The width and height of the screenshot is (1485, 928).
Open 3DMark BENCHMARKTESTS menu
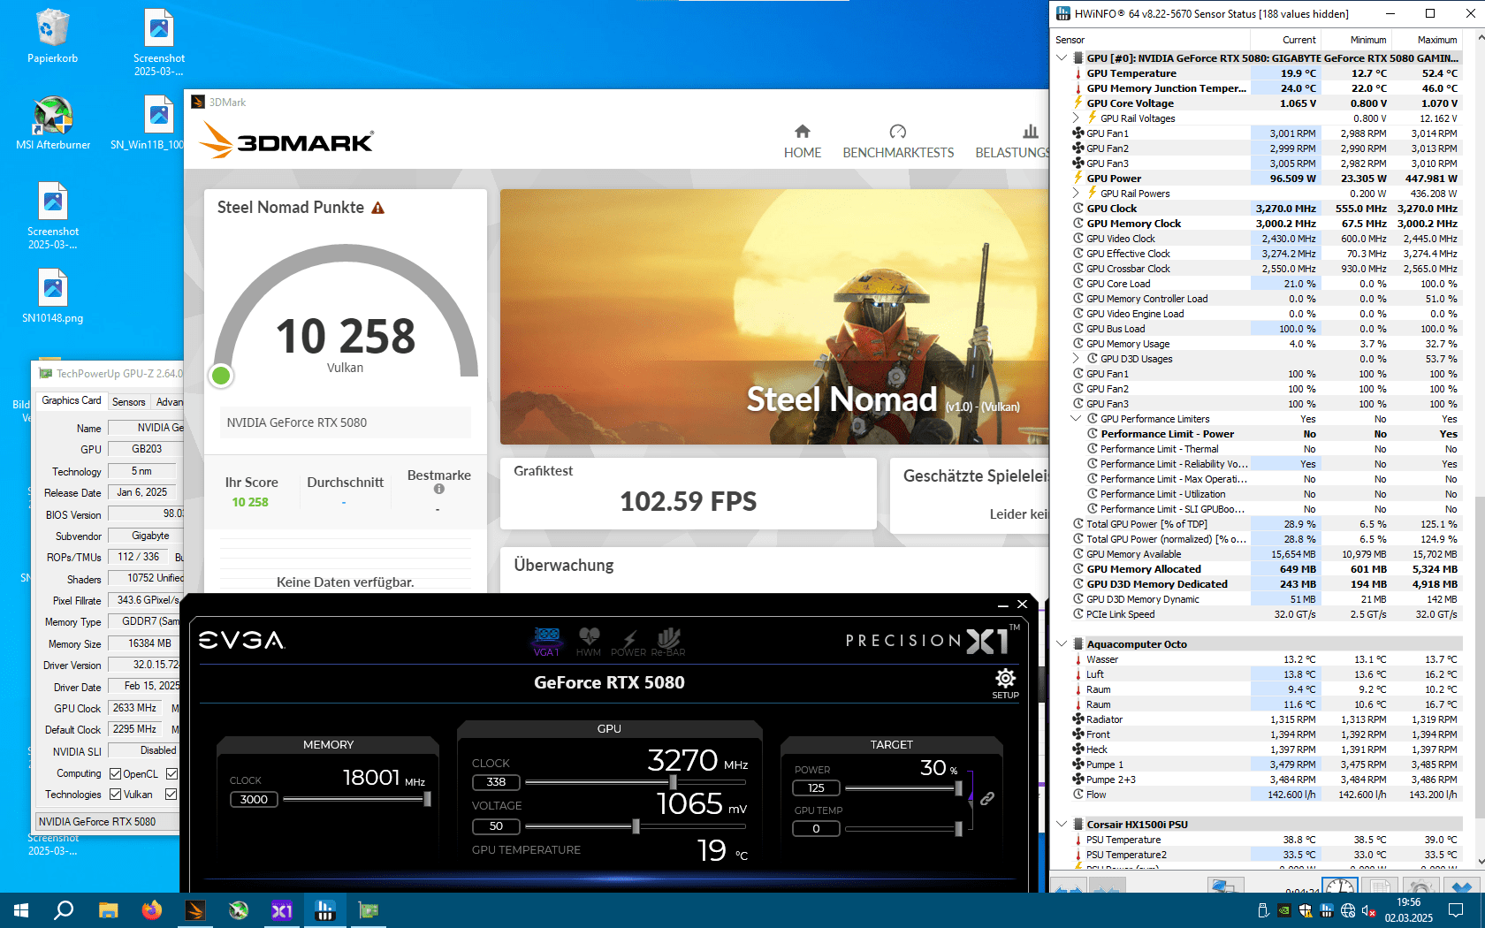[x=898, y=153]
